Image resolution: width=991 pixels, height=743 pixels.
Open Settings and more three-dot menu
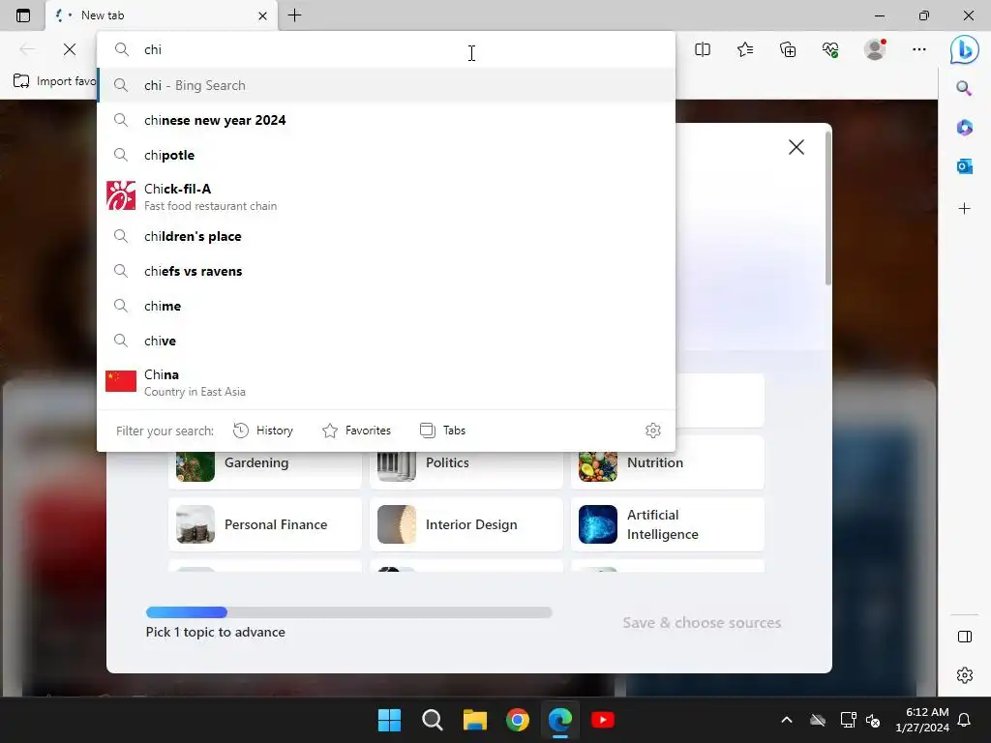919,49
